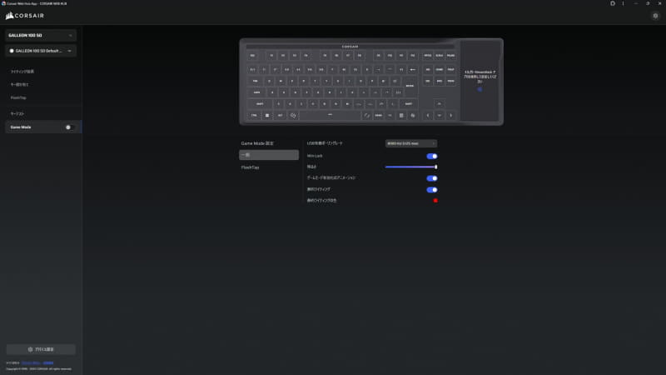Open the red static lighting color swatch

pos(435,201)
